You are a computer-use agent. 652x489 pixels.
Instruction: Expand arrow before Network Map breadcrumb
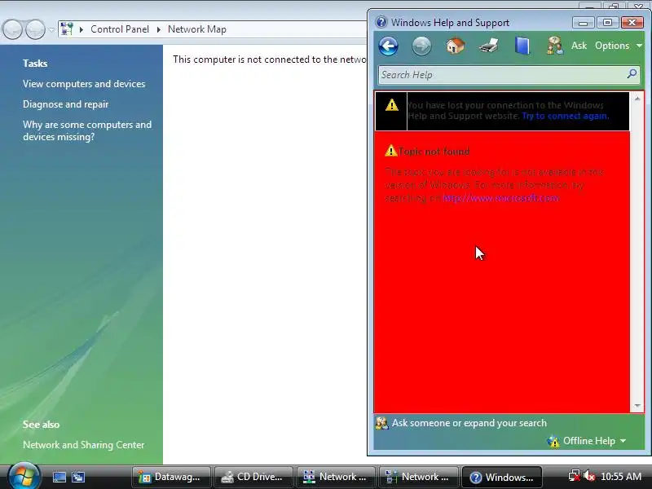point(158,29)
